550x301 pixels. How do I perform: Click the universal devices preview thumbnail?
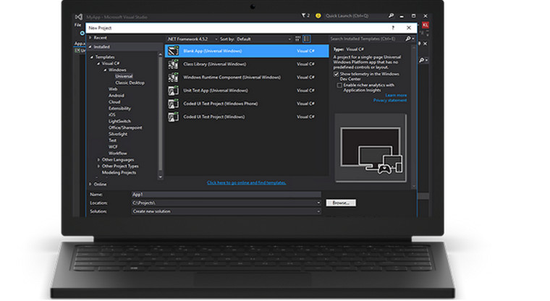coord(371,148)
